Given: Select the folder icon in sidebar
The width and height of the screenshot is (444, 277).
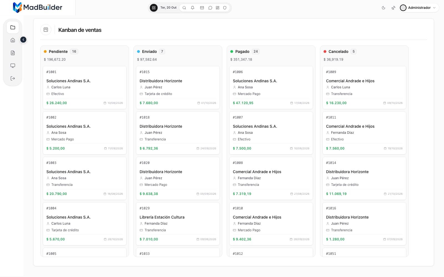Looking at the screenshot, I should [13, 27].
